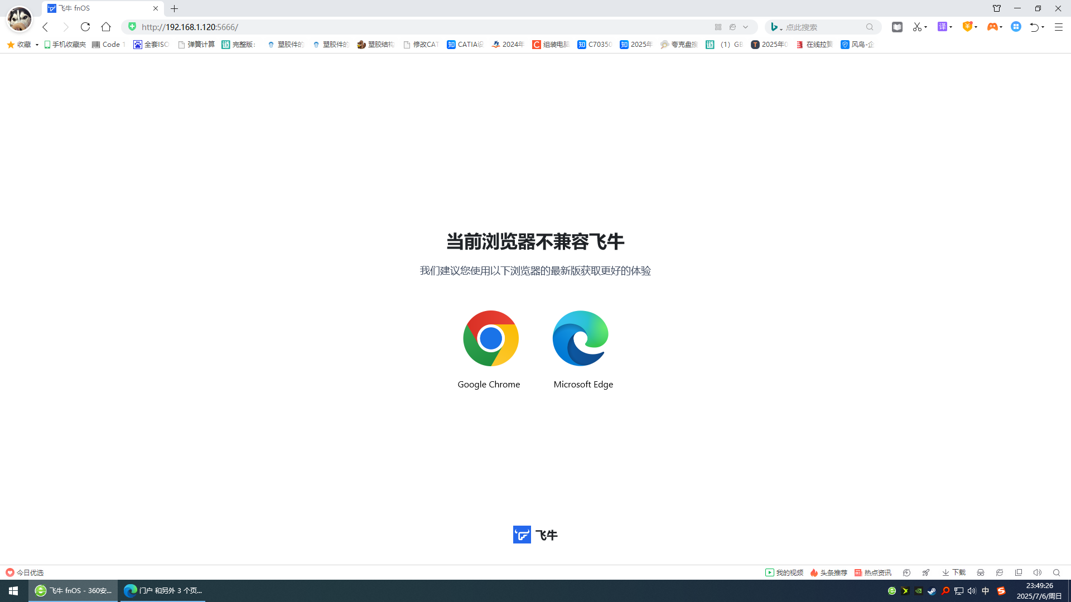Viewport: 1071px width, 602px height.
Task: Close the 飞牛 fnOS tab
Action: pos(156,8)
